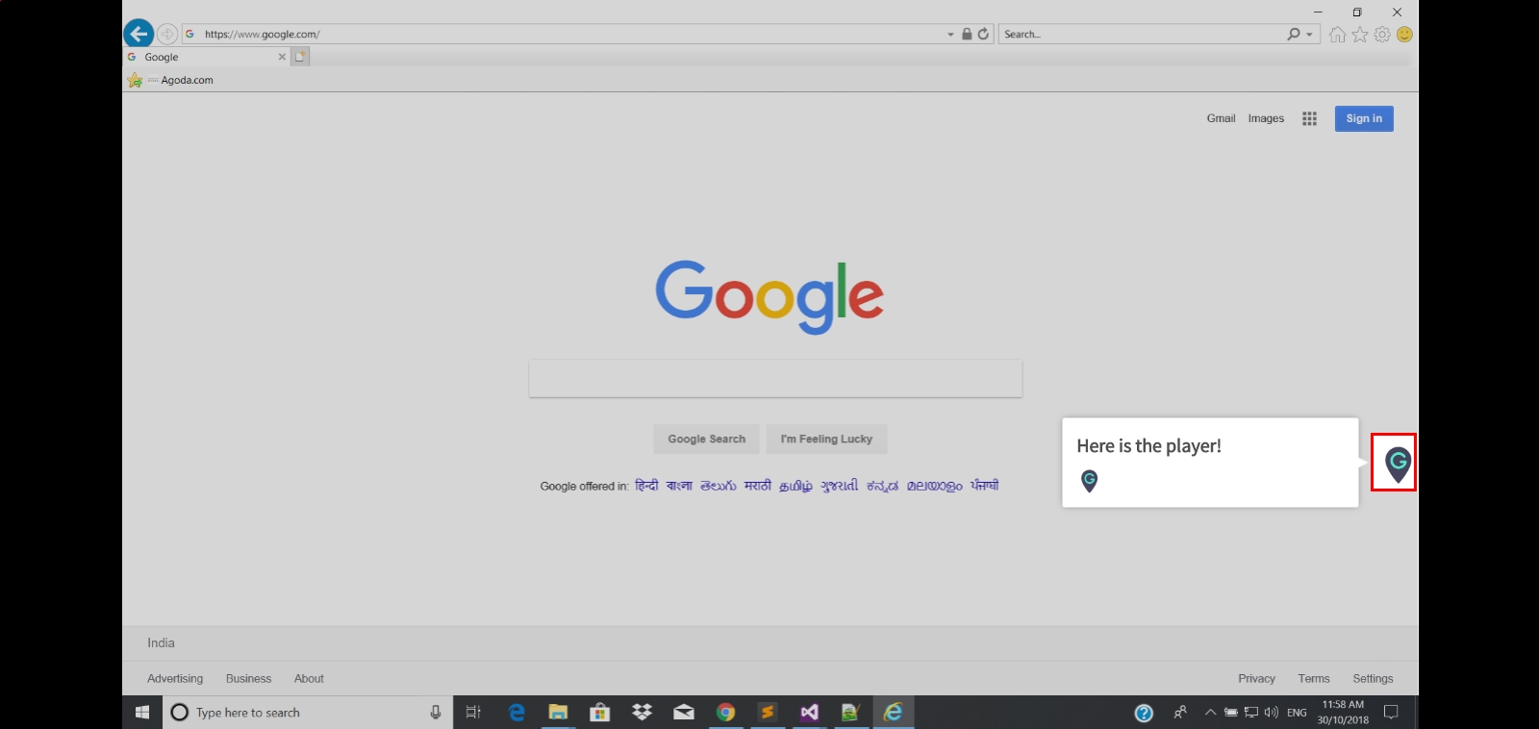Viewport: 1539px width, 729px height.
Task: Open the Action Center notification icon
Action: [x=1391, y=712]
